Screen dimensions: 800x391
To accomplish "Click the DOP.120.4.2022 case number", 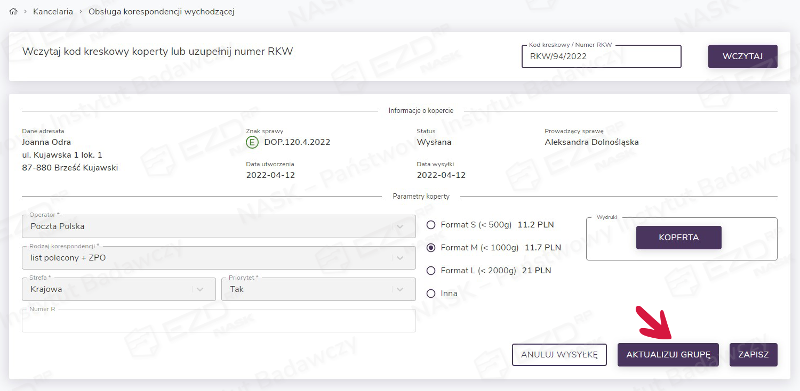I will coord(297,142).
